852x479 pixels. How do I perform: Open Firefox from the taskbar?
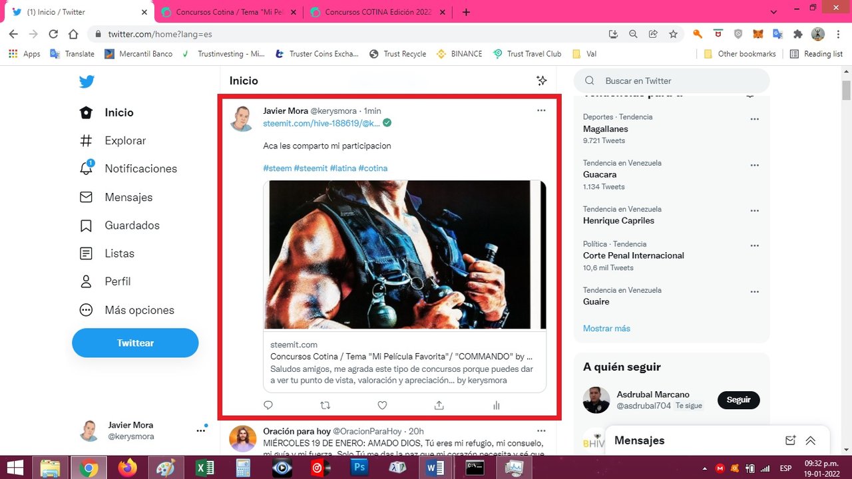click(x=126, y=468)
